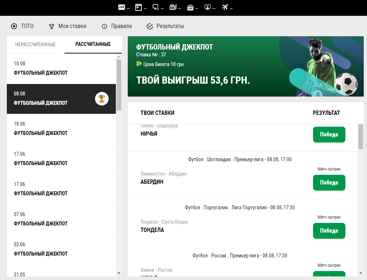The width and height of the screenshot is (367, 280).
Task: Click ТОНДЕЛА bet selection text
Action: click(152, 230)
